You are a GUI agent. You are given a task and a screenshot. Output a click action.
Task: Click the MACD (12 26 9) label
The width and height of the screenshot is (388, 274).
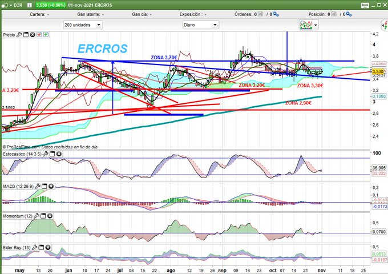(x=18, y=186)
